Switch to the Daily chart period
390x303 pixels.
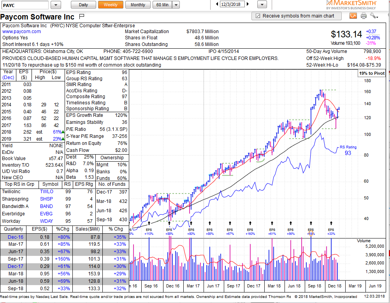(x=83, y=5)
